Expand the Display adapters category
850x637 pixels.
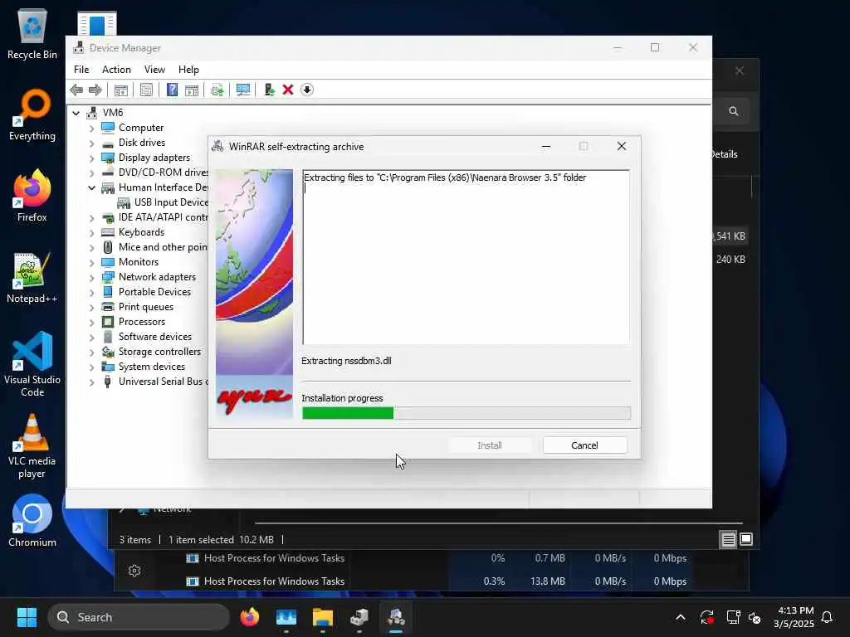coord(91,158)
